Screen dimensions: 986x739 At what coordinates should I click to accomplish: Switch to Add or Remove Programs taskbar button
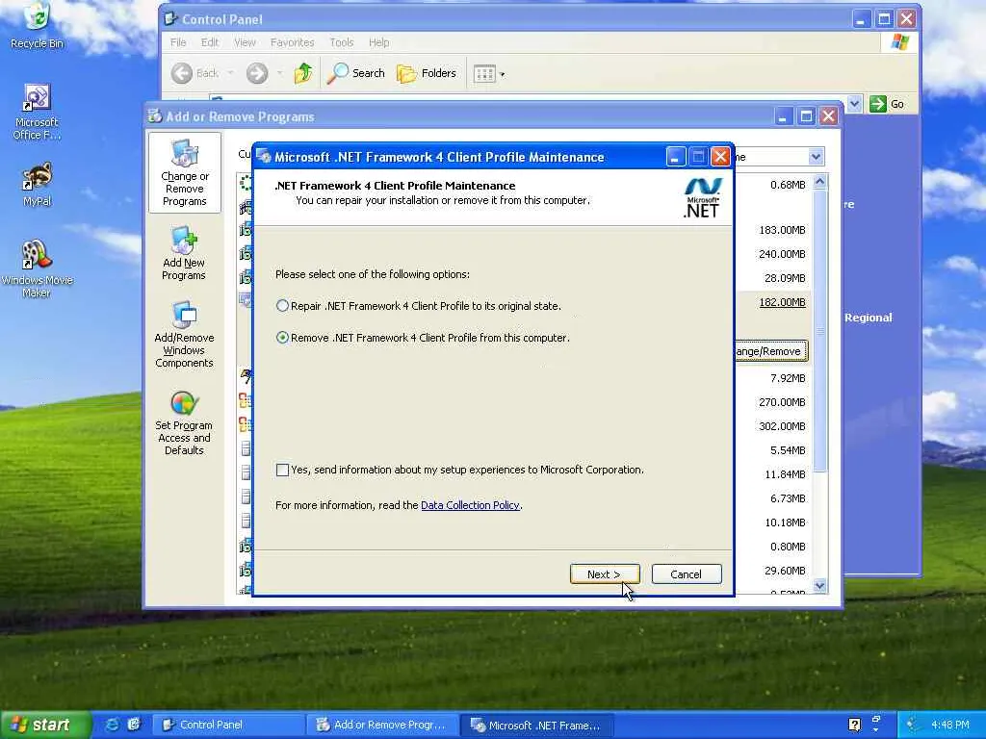(x=383, y=725)
